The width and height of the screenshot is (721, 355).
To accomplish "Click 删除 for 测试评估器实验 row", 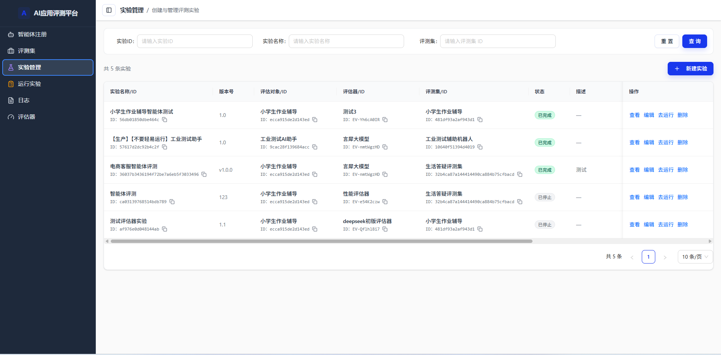I will click(683, 225).
